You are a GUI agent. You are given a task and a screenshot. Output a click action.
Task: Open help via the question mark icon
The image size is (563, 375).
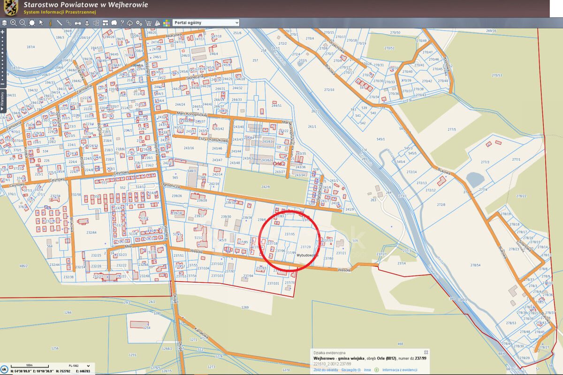pyautogui.click(x=122, y=22)
